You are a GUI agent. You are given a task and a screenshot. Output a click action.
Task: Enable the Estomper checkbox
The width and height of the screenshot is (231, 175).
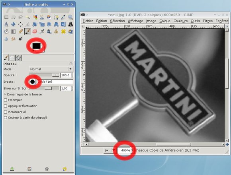click(x=6, y=100)
